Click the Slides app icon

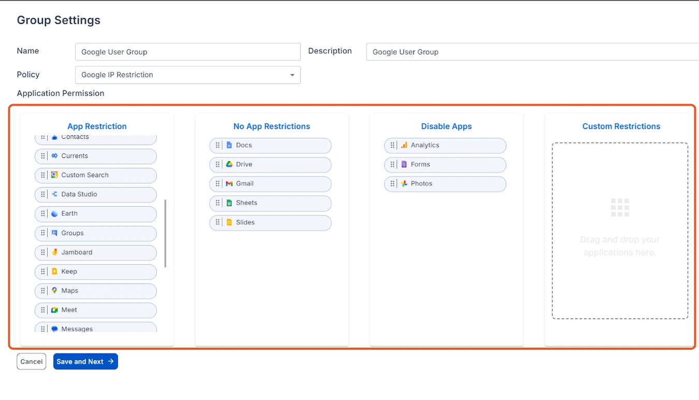pos(229,222)
